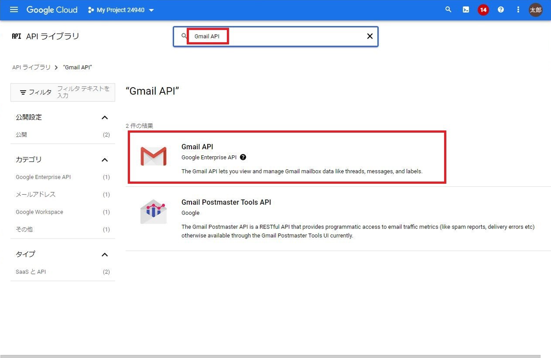Click the search field magnifier icon
This screenshot has height=358, width=551.
click(184, 36)
